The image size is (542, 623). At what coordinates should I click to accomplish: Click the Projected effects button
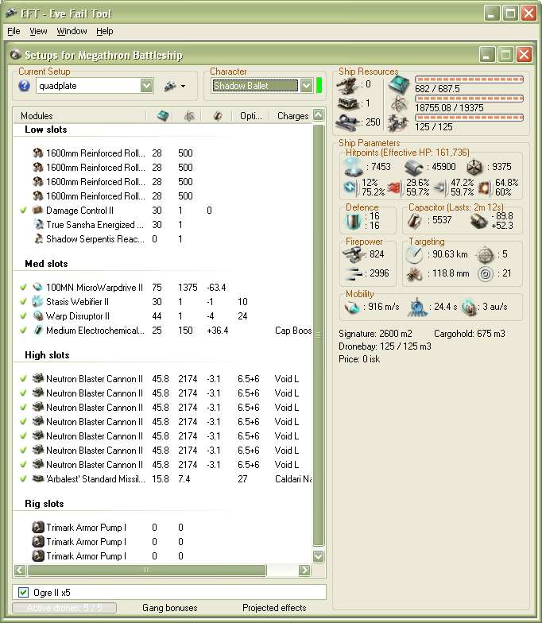[274, 607]
